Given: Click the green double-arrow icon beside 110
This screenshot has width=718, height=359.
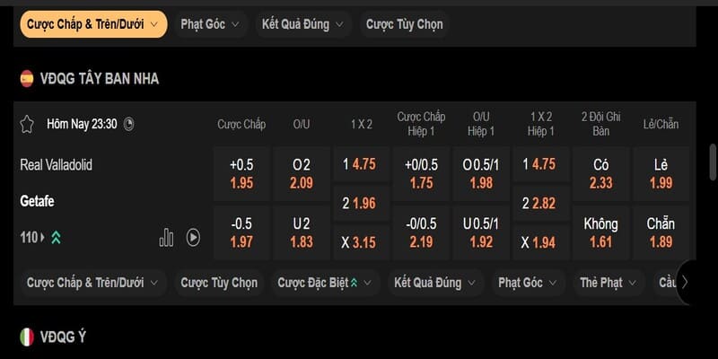Looking at the screenshot, I should point(57,237).
